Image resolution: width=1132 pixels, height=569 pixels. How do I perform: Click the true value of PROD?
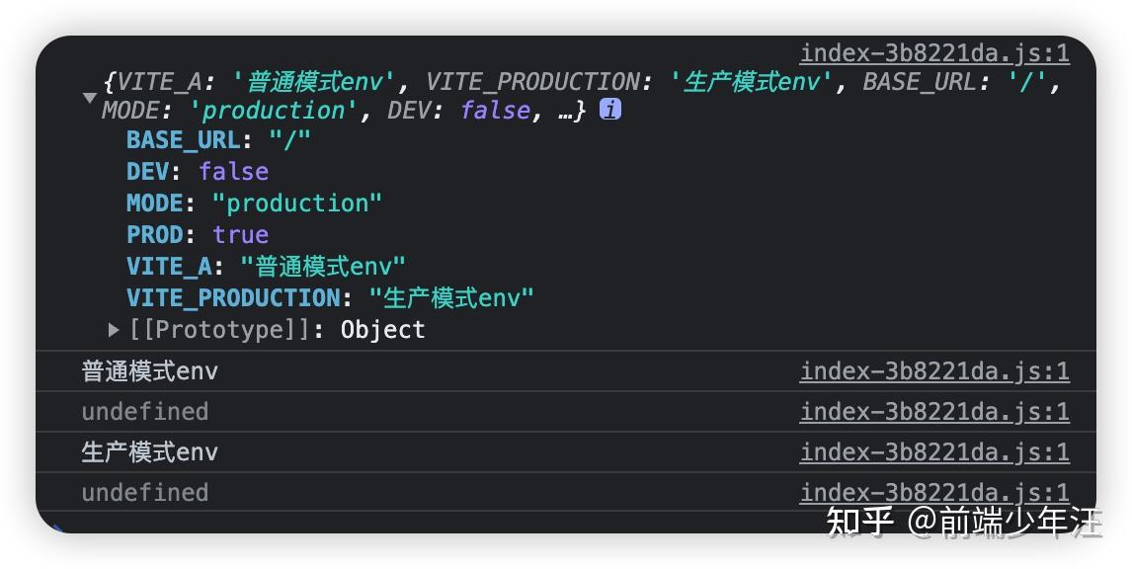(x=240, y=235)
